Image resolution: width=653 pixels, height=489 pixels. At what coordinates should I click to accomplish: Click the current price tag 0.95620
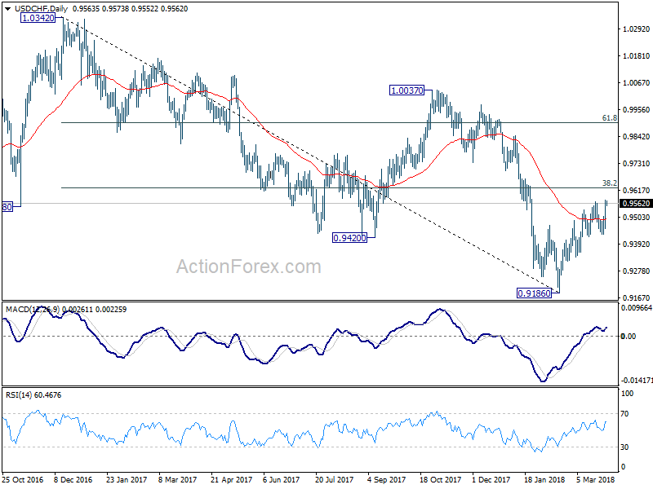[636, 203]
